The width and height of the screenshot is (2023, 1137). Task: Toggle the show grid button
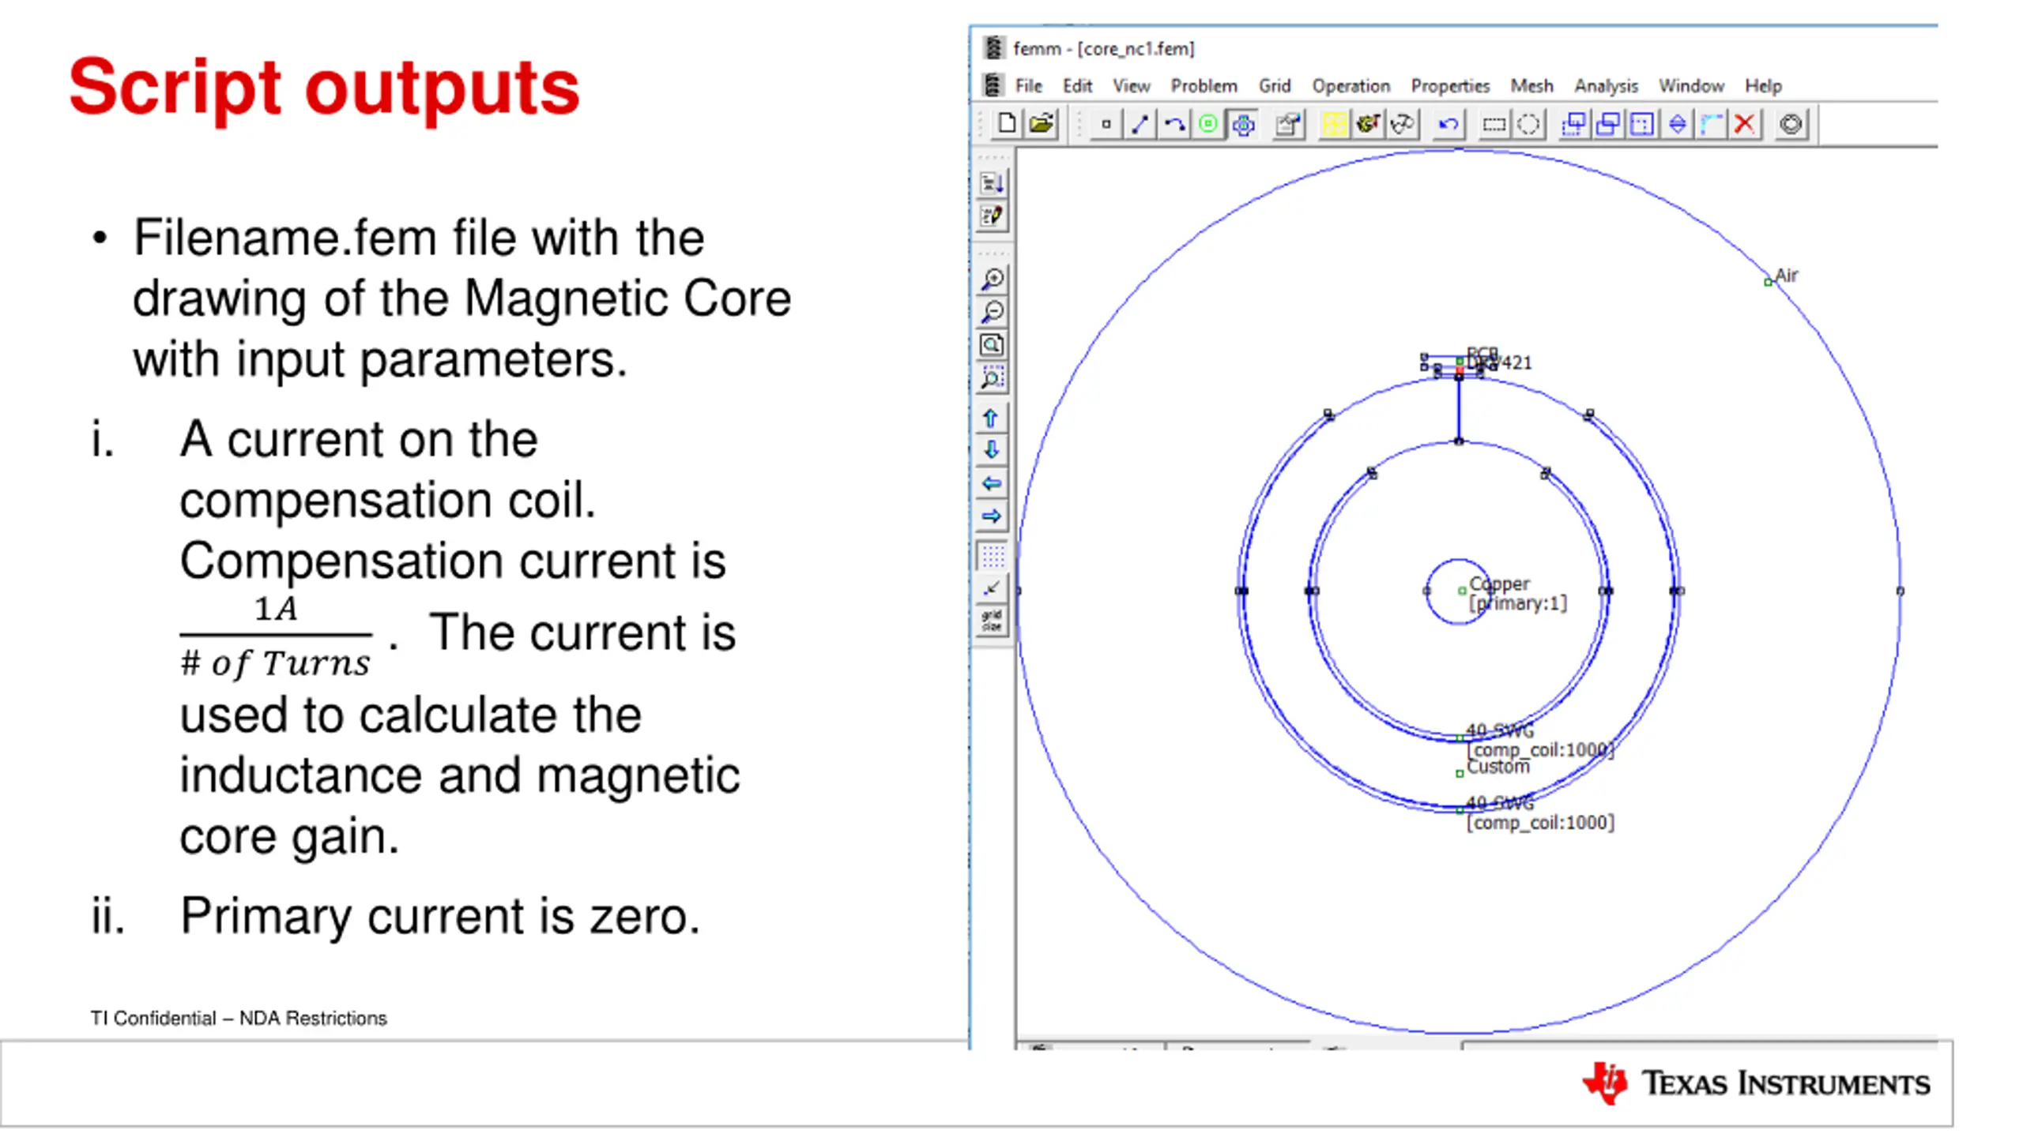[x=993, y=556]
